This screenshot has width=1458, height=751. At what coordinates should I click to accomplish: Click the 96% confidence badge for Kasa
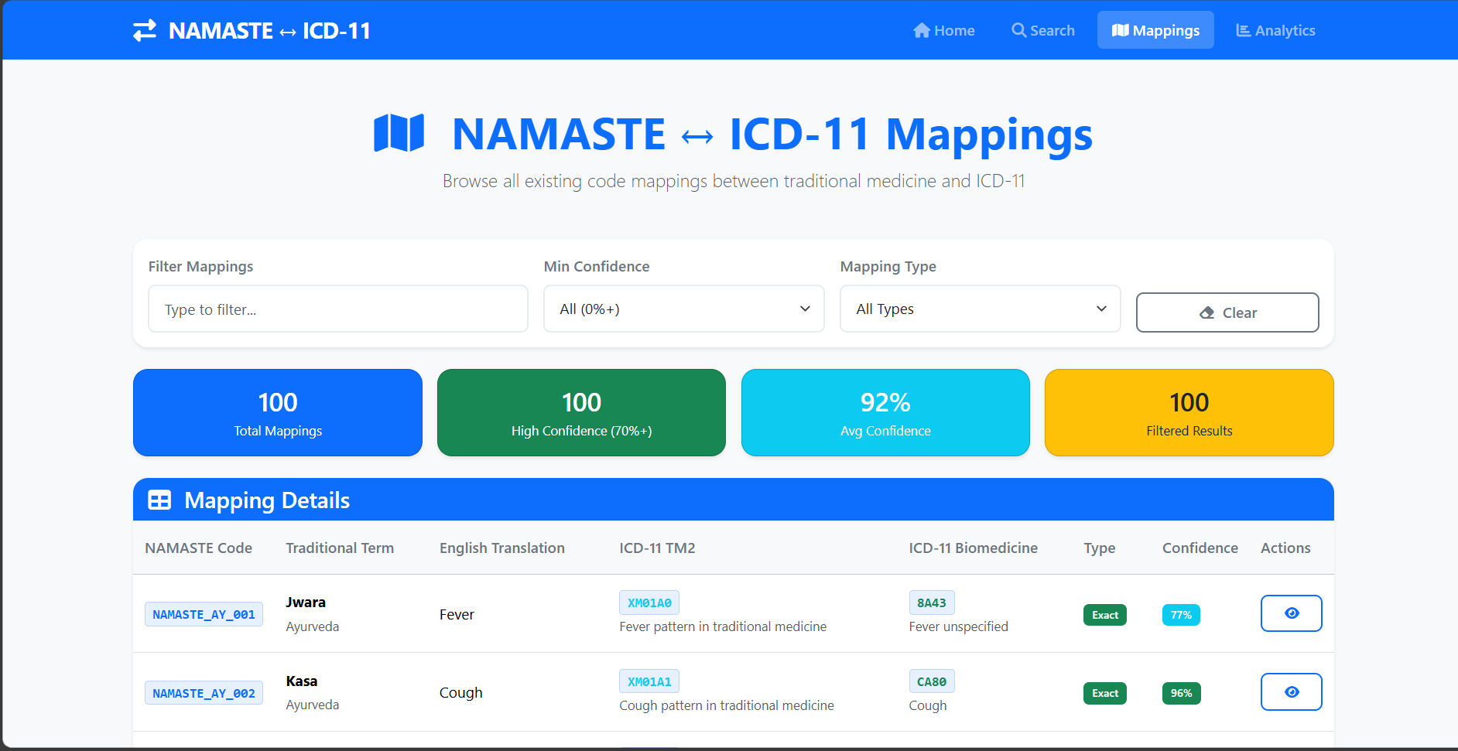pyautogui.click(x=1181, y=693)
